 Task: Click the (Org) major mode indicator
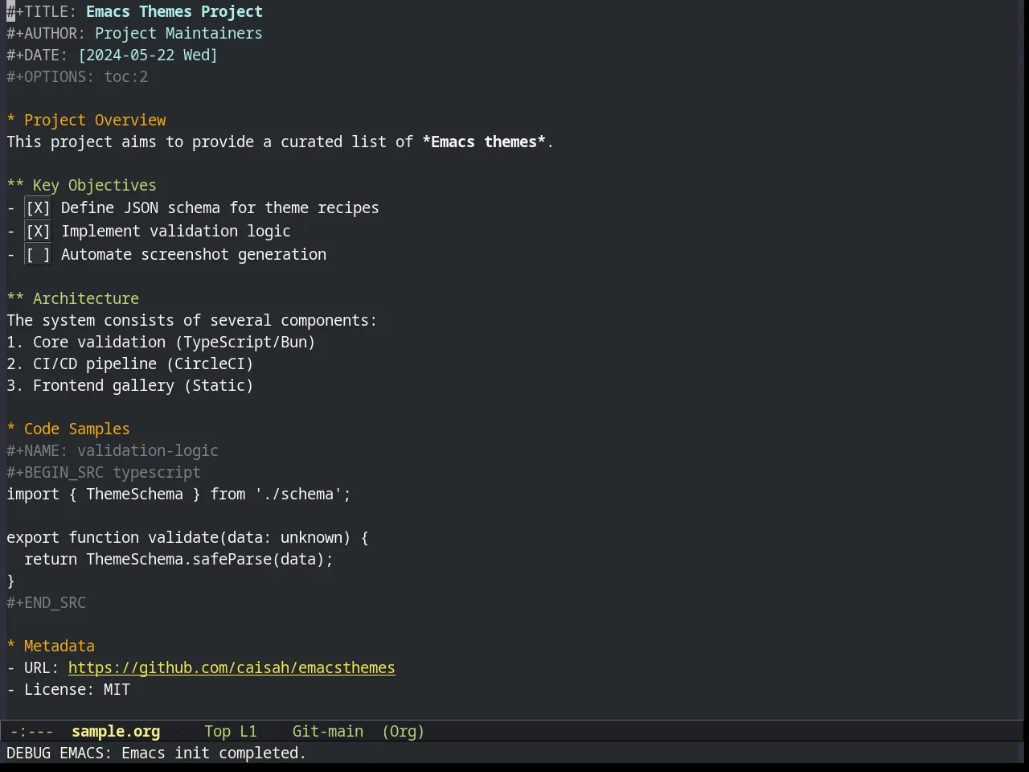[x=403, y=731]
